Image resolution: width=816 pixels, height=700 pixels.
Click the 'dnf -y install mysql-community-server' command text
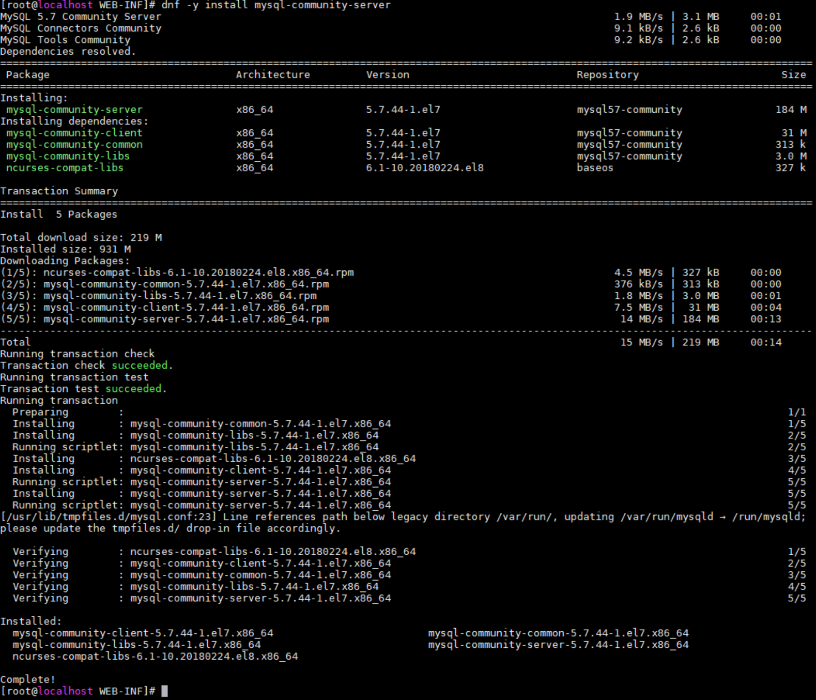tap(276, 5)
